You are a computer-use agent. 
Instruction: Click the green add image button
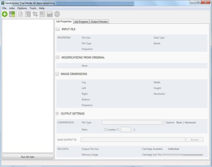coord(5,14)
